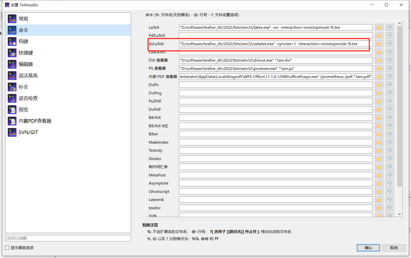Browse for the LaTeX executable folder icon
411x258 pixels.
[379, 27]
